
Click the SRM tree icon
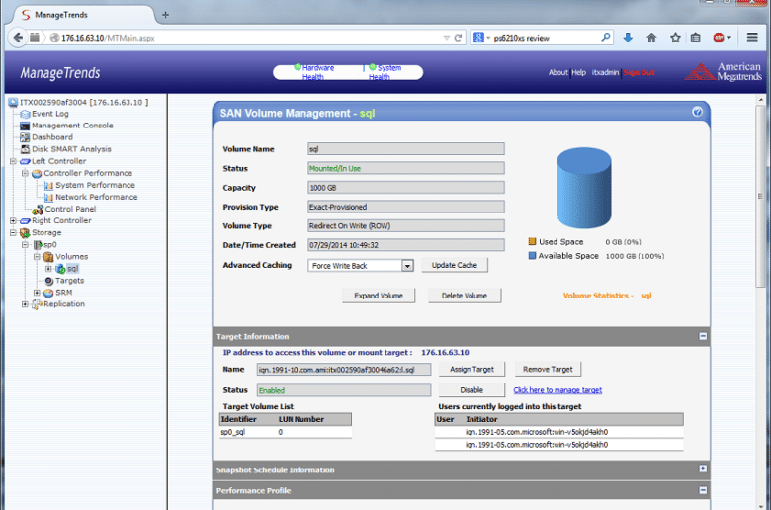pyautogui.click(x=48, y=293)
